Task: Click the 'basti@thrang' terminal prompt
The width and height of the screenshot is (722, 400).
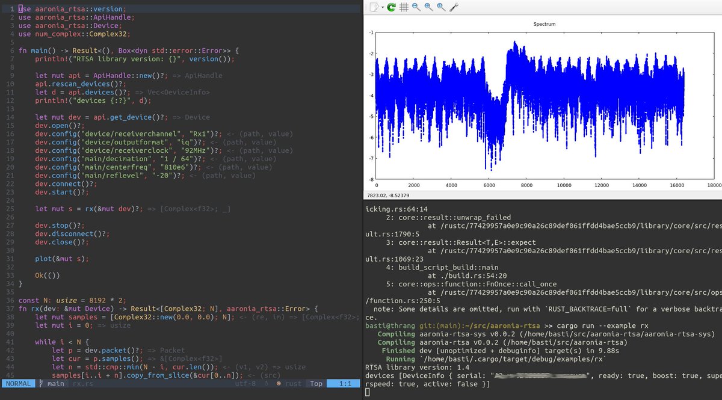Action: (390, 325)
